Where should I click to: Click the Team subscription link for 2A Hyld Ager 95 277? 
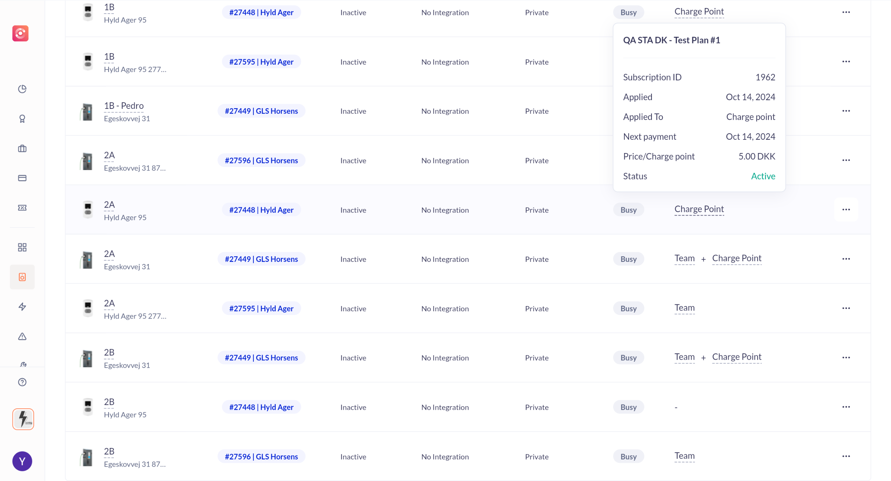684,308
